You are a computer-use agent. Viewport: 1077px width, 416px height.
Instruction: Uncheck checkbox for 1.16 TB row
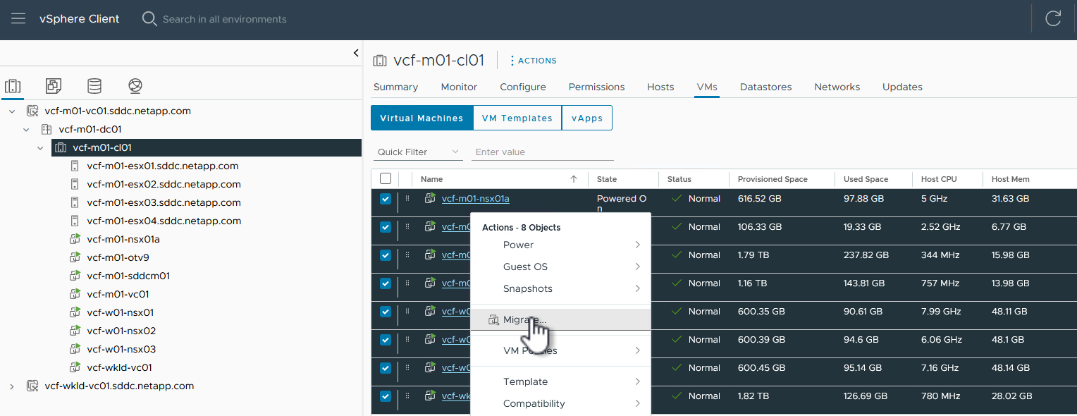point(385,283)
